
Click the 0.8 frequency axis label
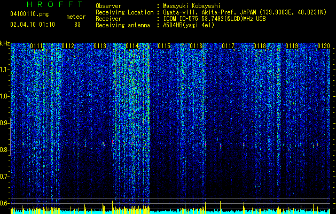(x=5, y=150)
